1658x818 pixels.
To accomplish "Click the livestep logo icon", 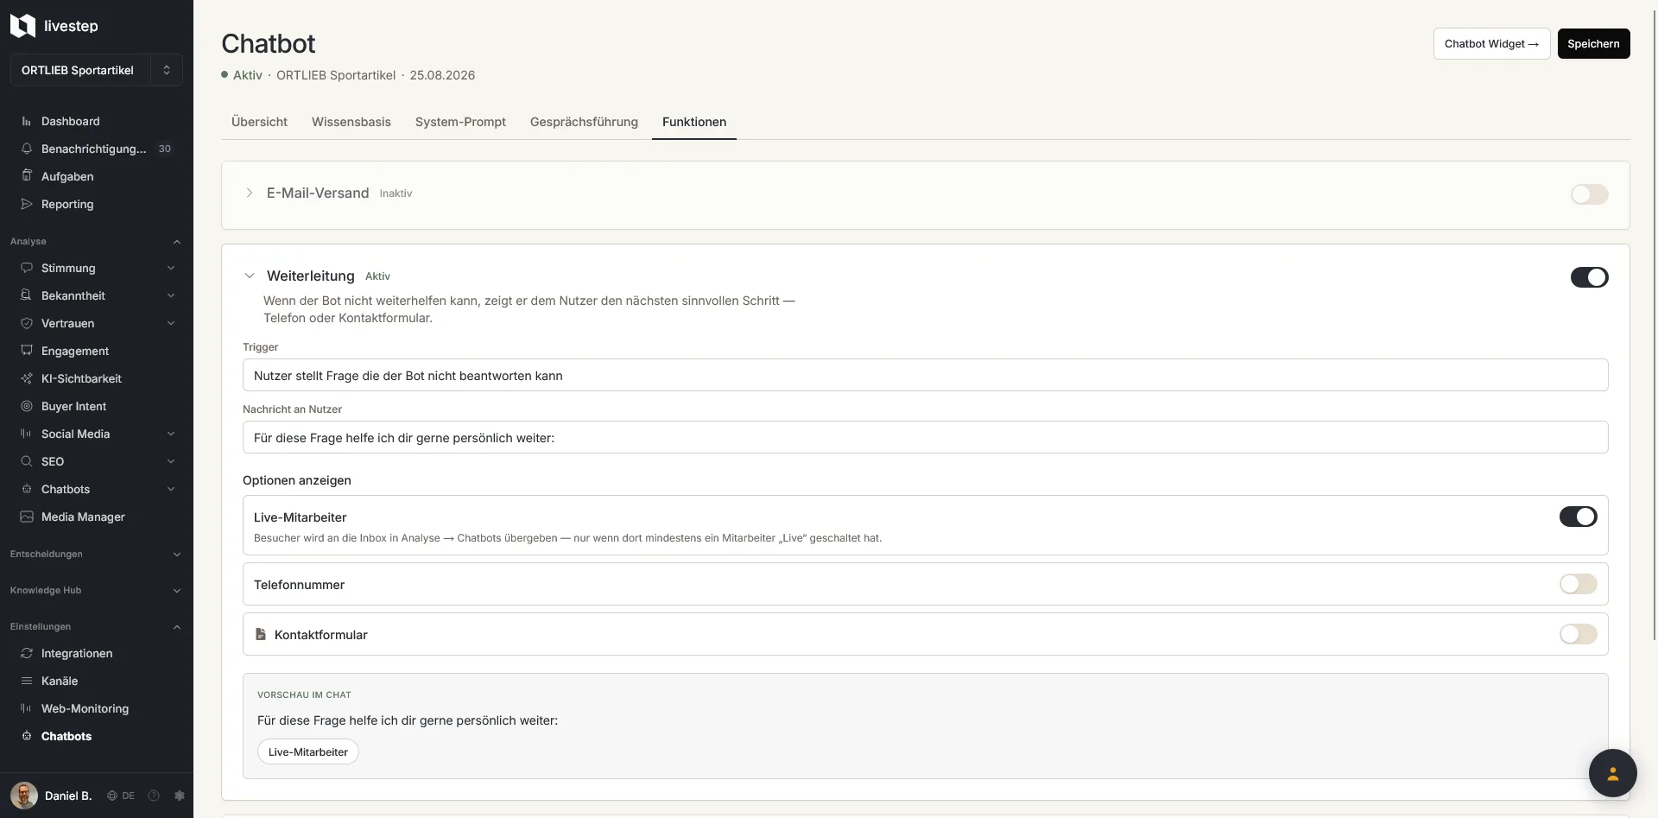I will tap(22, 26).
